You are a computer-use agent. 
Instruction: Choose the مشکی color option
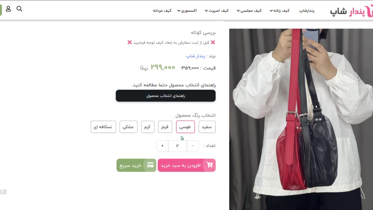coord(128,127)
